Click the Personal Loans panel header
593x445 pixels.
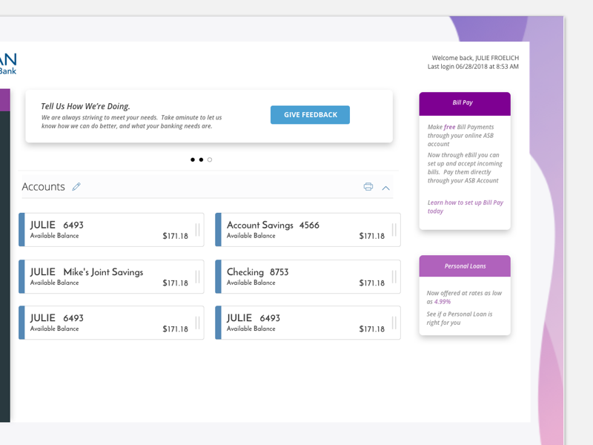tap(464, 266)
